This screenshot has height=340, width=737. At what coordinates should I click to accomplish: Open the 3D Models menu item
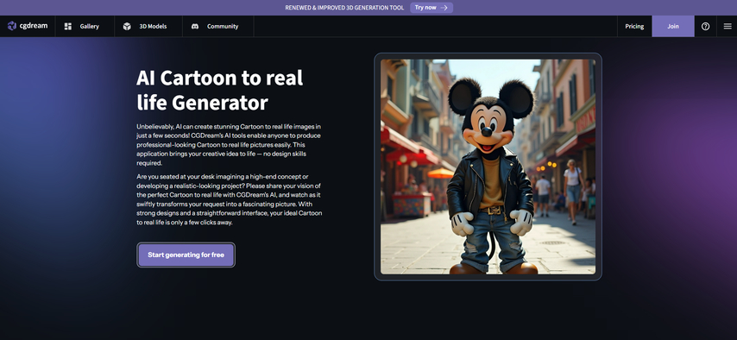click(148, 27)
